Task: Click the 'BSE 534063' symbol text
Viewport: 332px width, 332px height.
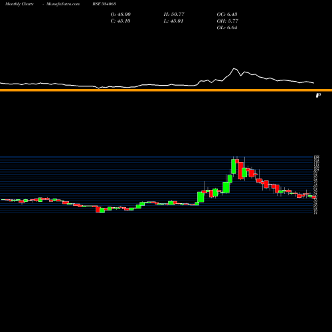Action: [104, 4]
